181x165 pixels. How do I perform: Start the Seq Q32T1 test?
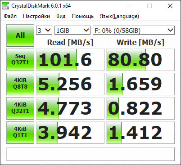[x=20, y=60]
